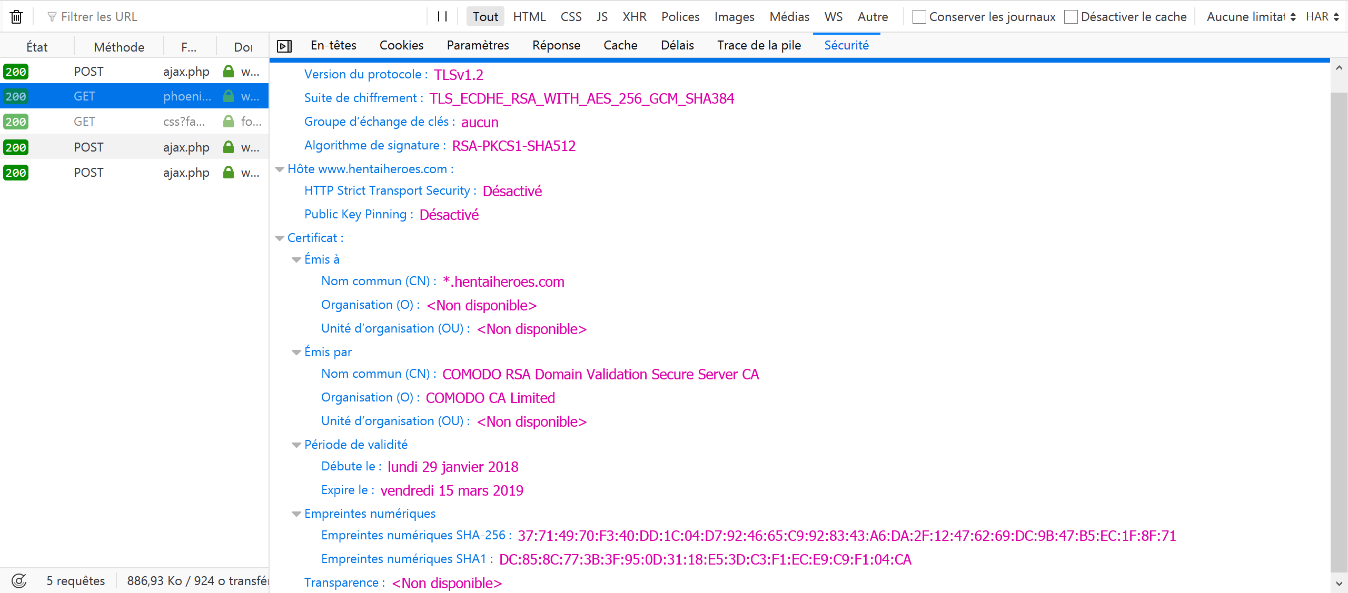Collapse the Certificat section
Screen dimensions: 1348x593
click(280, 238)
